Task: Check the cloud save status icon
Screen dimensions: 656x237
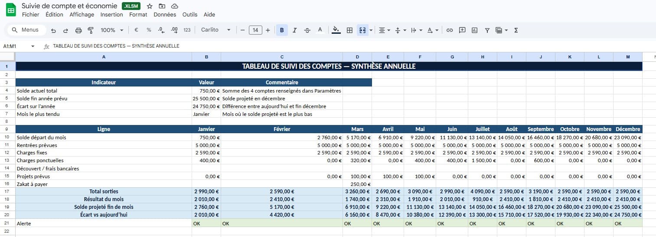Action: coord(175,6)
